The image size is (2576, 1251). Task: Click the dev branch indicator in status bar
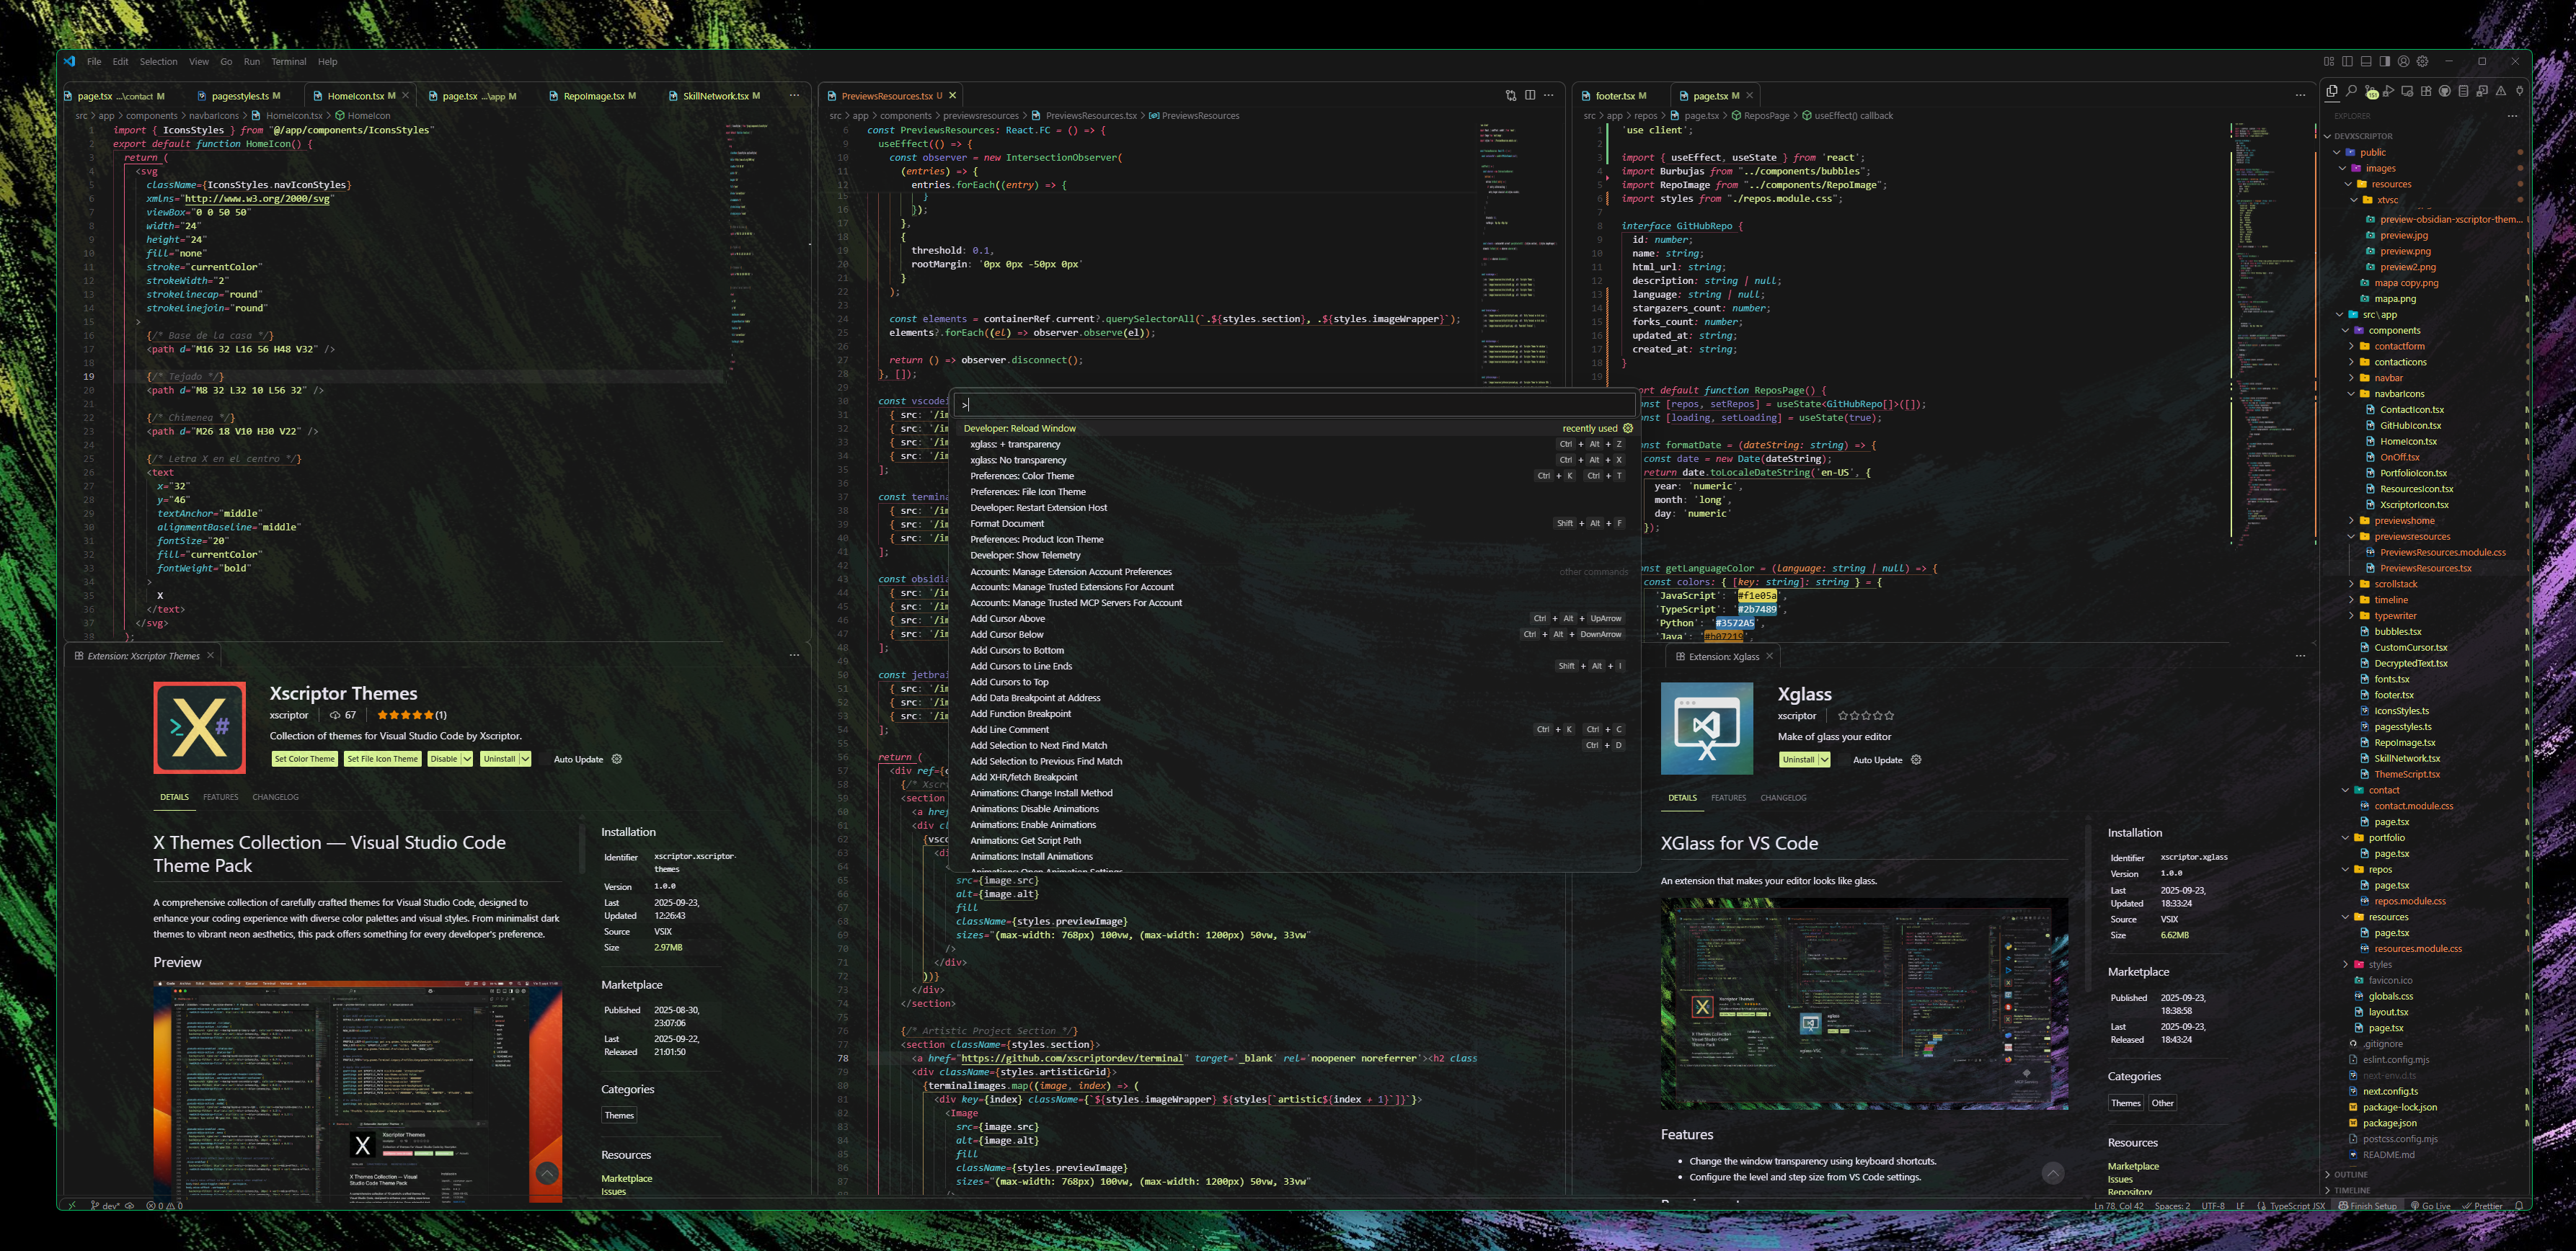(x=106, y=1206)
